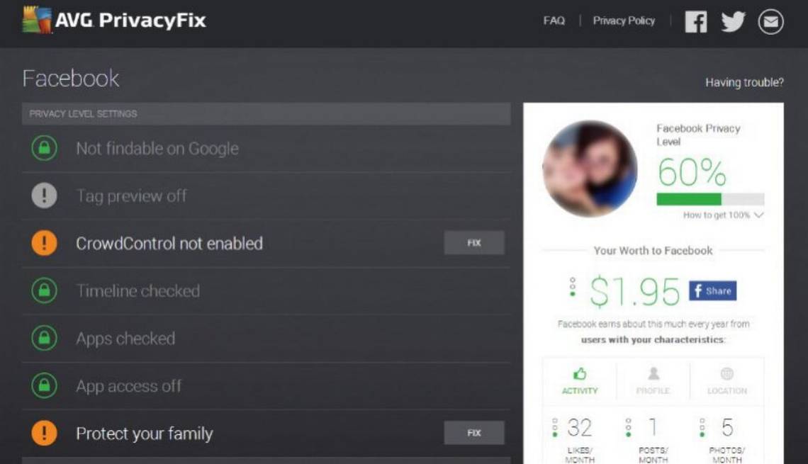Click the Privacy Level Settings header
The height and width of the screenshot is (464, 808).
tap(266, 114)
